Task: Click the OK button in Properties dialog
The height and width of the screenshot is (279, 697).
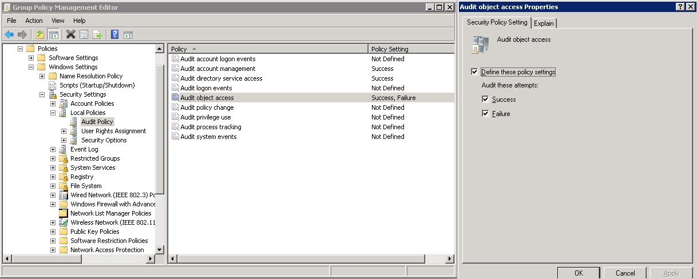Action: pos(579,273)
